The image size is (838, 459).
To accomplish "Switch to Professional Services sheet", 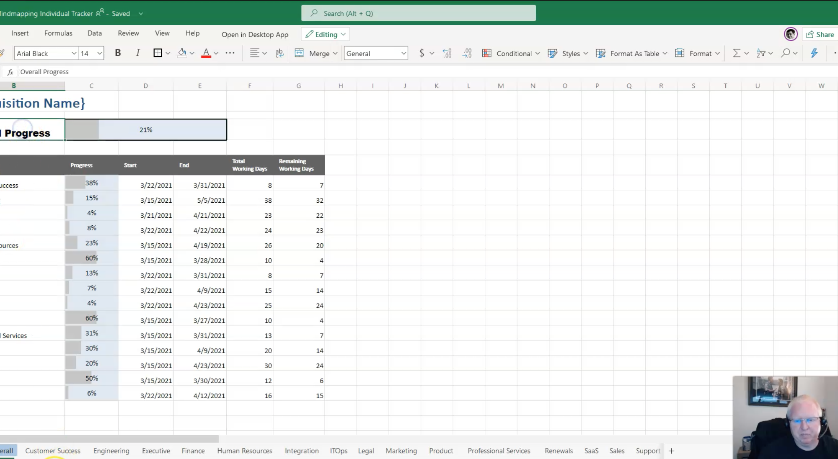I will tap(499, 451).
